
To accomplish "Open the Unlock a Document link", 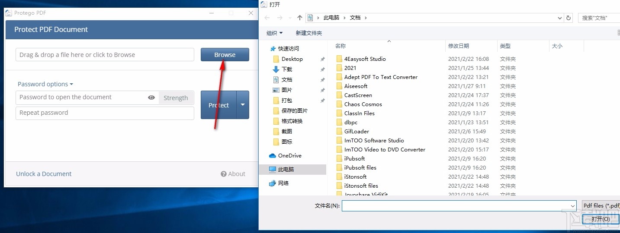I will (44, 174).
